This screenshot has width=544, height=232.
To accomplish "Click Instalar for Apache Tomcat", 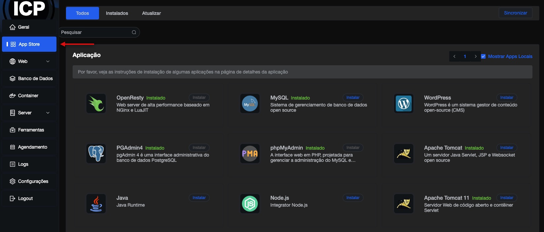I will (507, 148).
